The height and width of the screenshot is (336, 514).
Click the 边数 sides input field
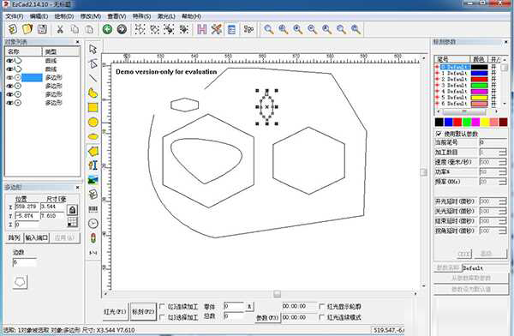[x=25, y=262]
